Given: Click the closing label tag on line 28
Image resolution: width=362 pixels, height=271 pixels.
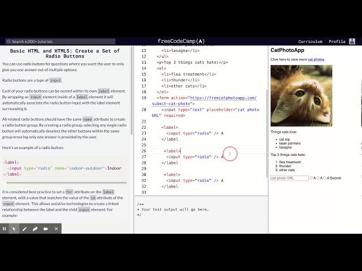Looking at the screenshot, I should point(170,163).
